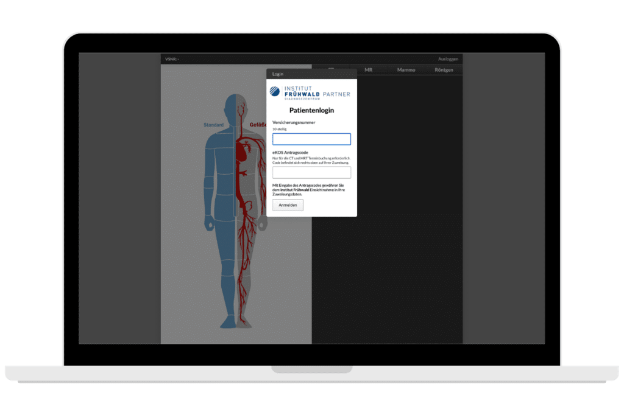Click the Institut Frühwald logo icon
This screenshot has width=624, height=415.
pyautogui.click(x=275, y=91)
